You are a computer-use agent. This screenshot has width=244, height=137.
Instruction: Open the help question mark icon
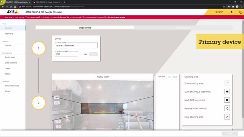tap(241, 12)
